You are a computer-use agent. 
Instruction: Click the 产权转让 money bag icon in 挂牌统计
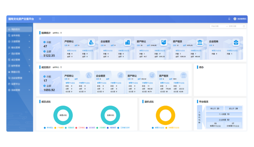(91, 42)
